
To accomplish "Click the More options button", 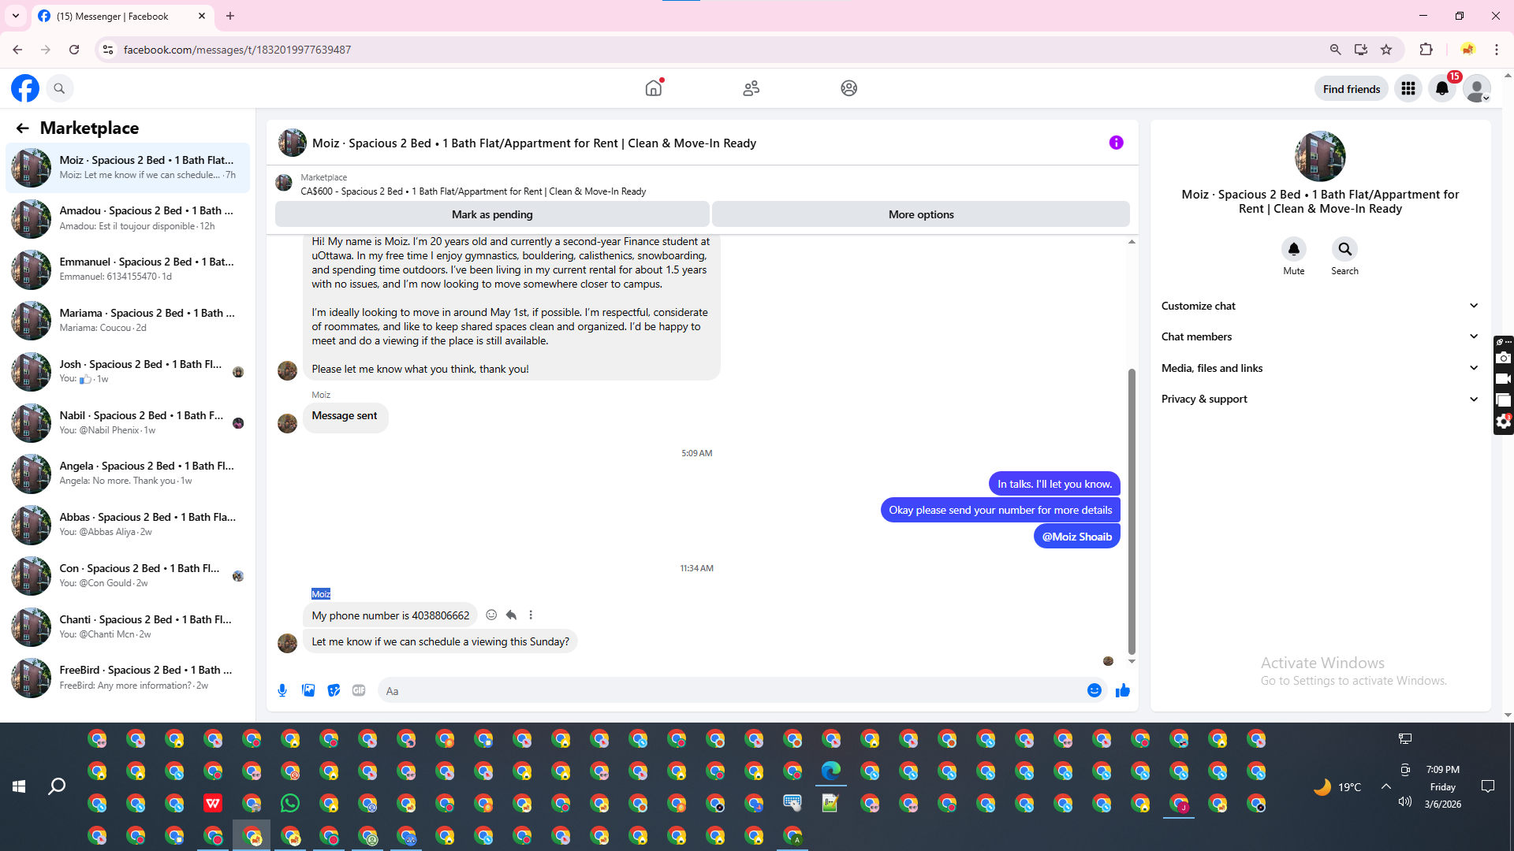I will (920, 214).
